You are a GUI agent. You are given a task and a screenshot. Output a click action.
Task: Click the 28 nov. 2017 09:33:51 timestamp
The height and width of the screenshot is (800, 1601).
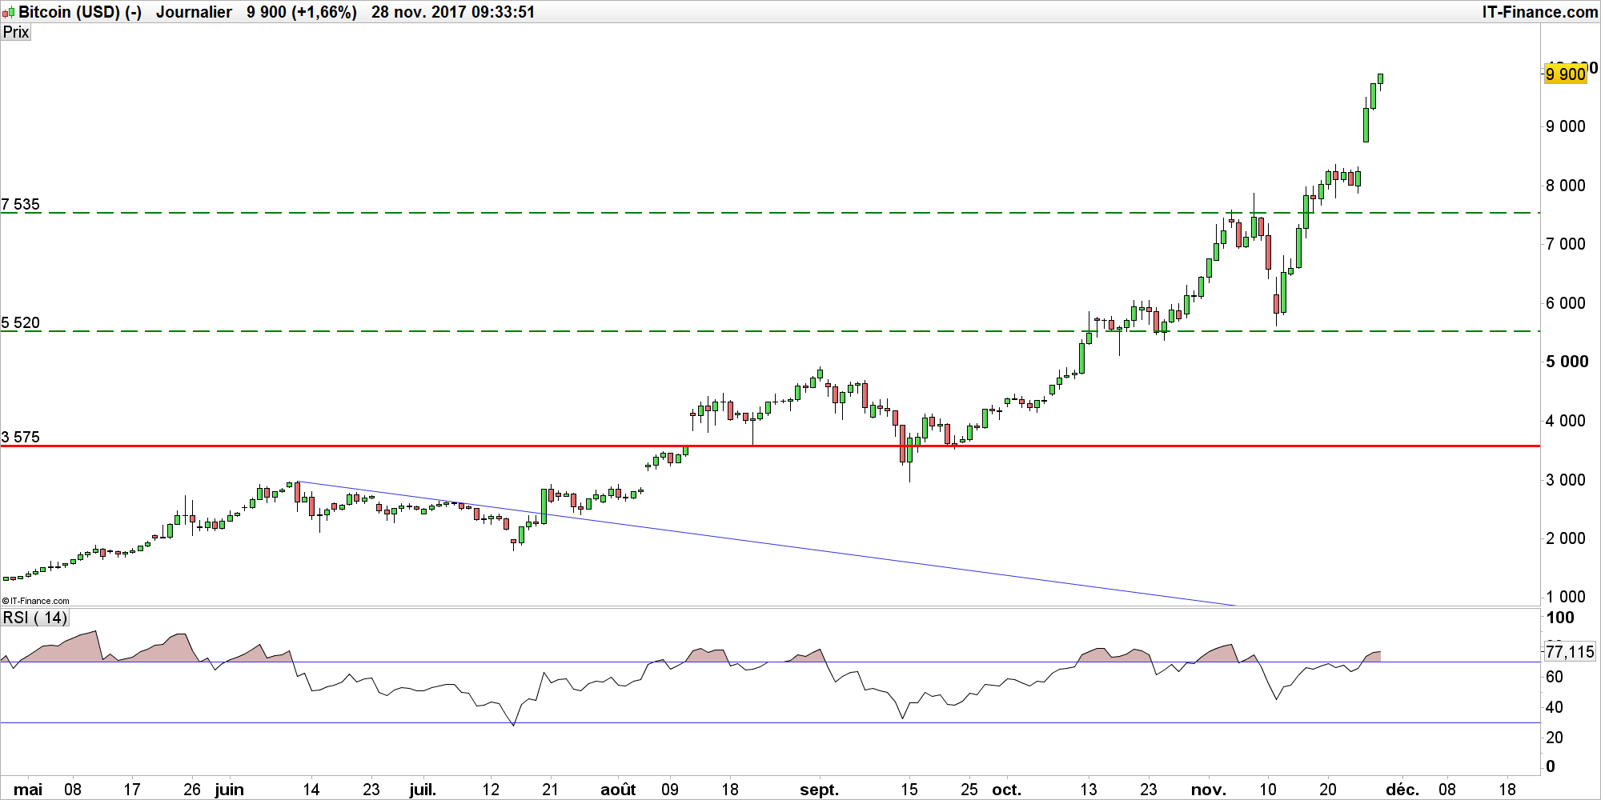pos(453,12)
